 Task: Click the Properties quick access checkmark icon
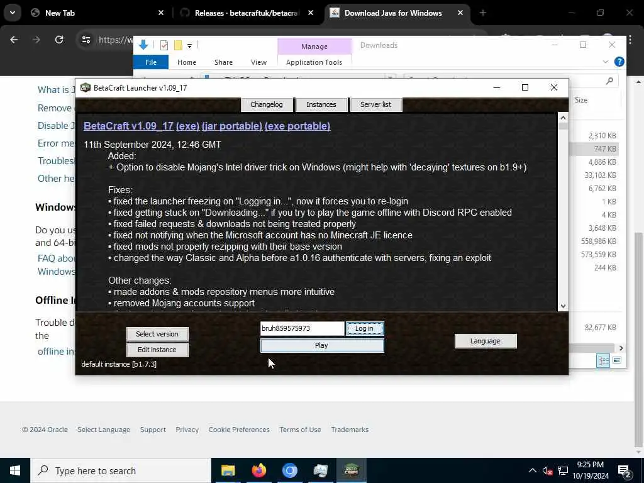tap(164, 45)
